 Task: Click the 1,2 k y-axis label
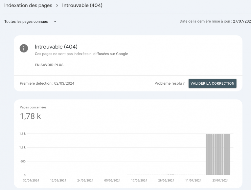tap(22, 147)
